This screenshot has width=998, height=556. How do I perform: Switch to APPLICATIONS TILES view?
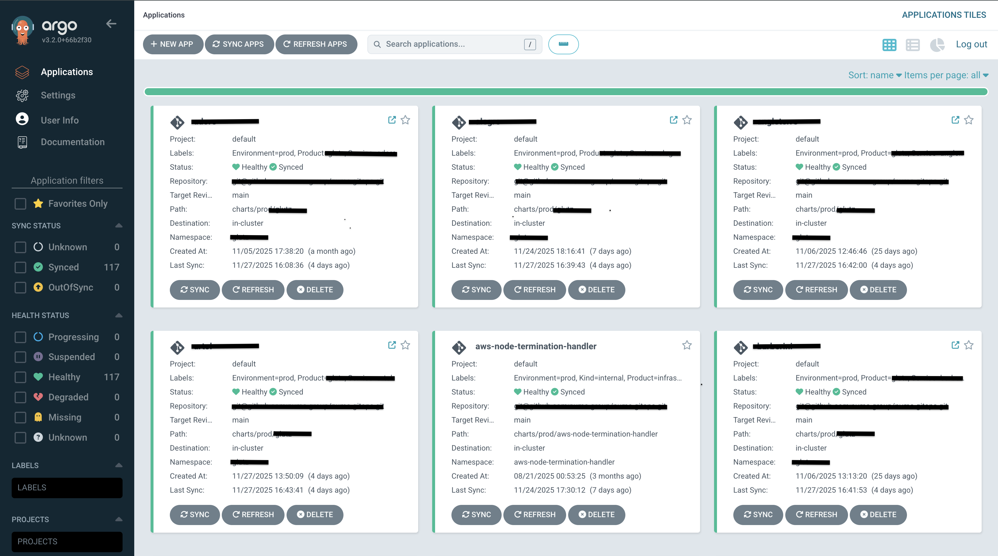944,15
